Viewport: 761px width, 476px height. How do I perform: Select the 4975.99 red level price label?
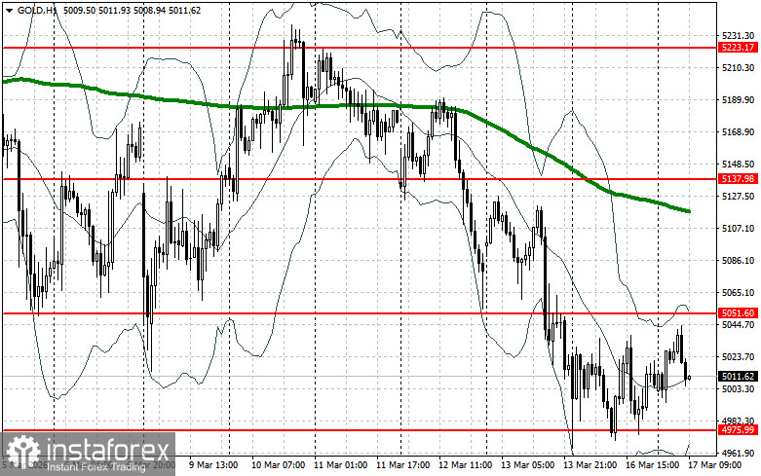coord(738,430)
